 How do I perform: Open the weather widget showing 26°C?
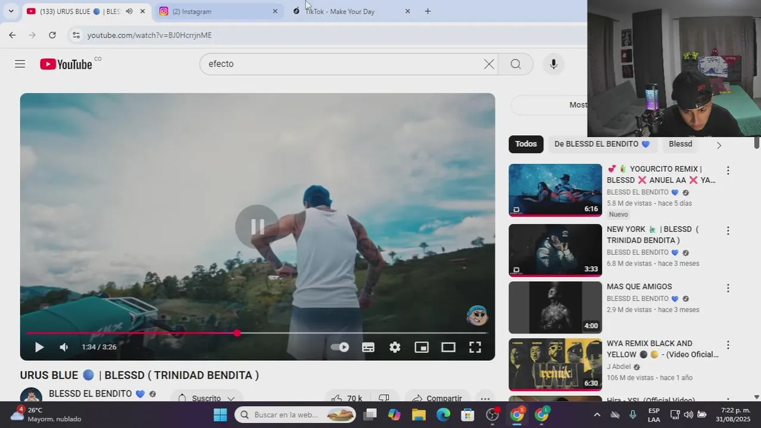46,414
